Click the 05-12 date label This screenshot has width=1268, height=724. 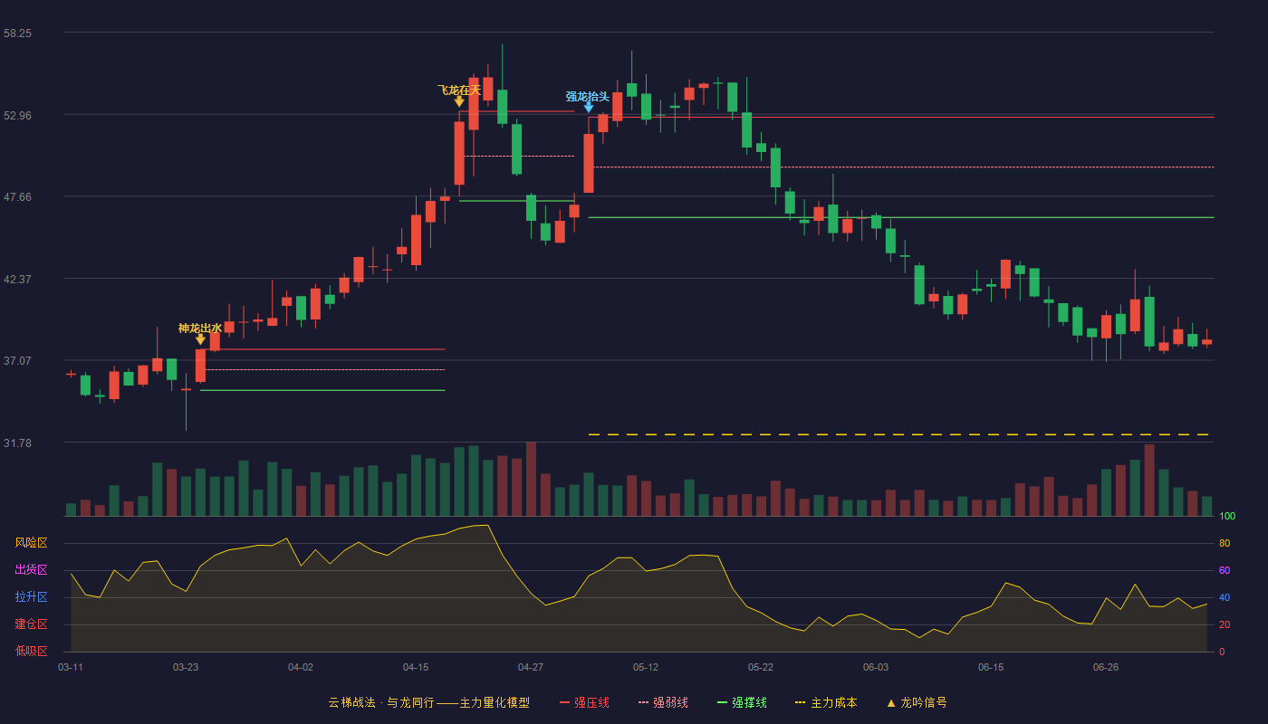(x=646, y=667)
